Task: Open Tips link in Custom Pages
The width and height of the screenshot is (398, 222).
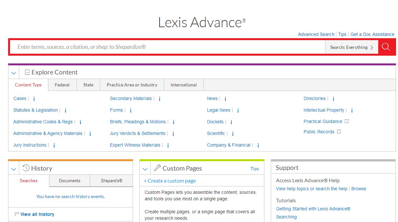Action: [255, 169]
